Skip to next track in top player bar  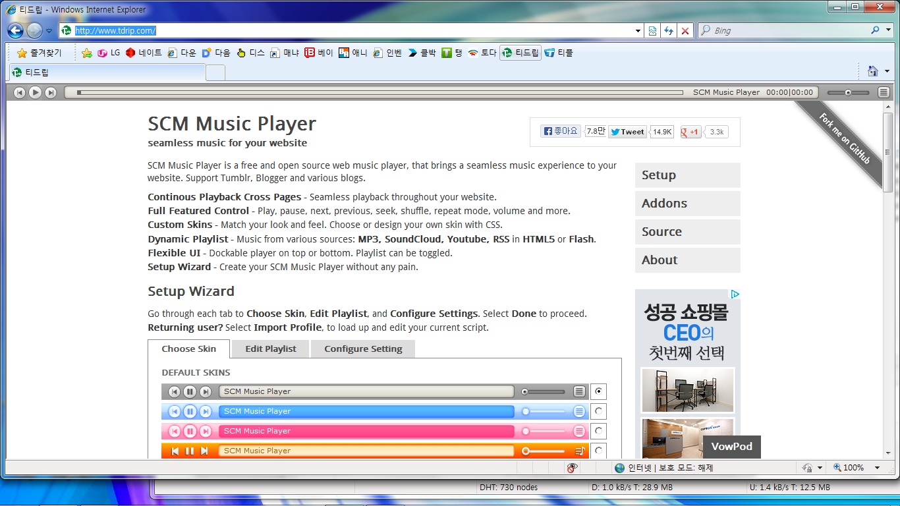51,93
